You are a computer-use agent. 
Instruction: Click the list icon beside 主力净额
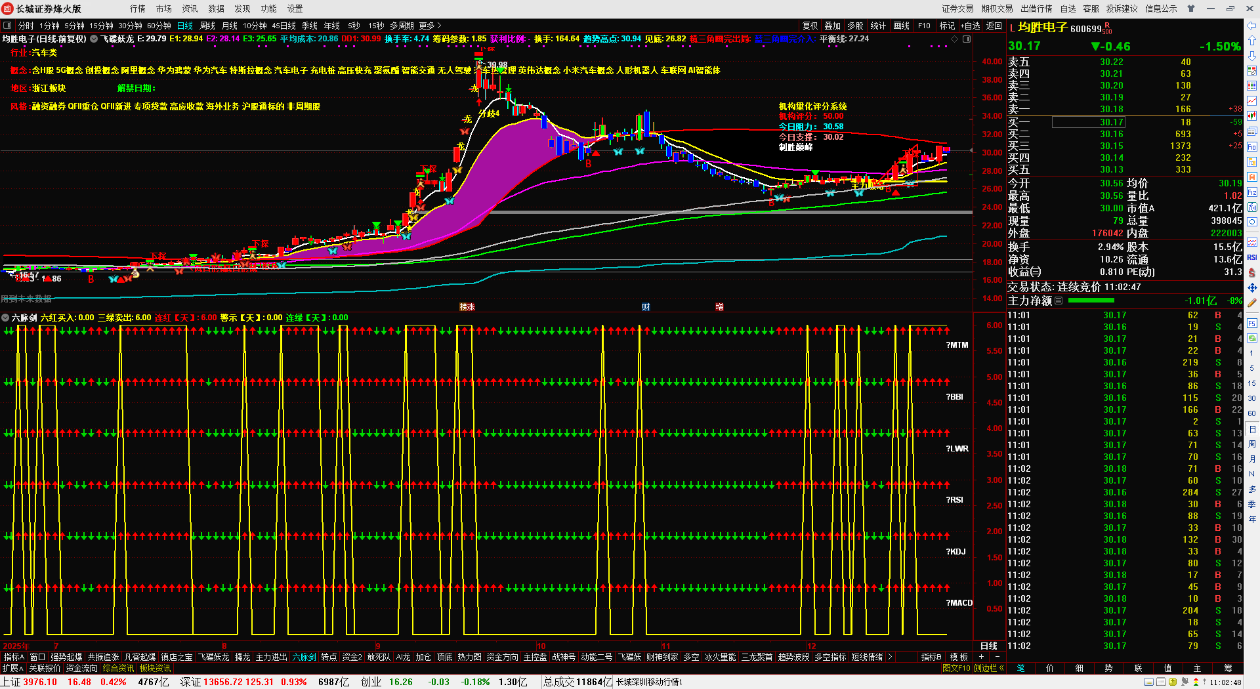click(1059, 301)
